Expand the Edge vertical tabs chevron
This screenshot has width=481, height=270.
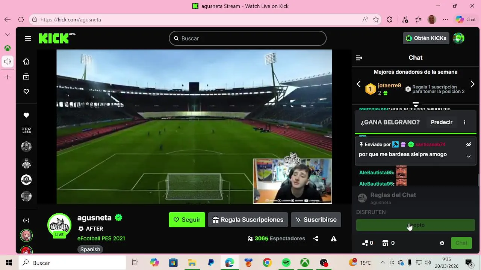point(8,34)
